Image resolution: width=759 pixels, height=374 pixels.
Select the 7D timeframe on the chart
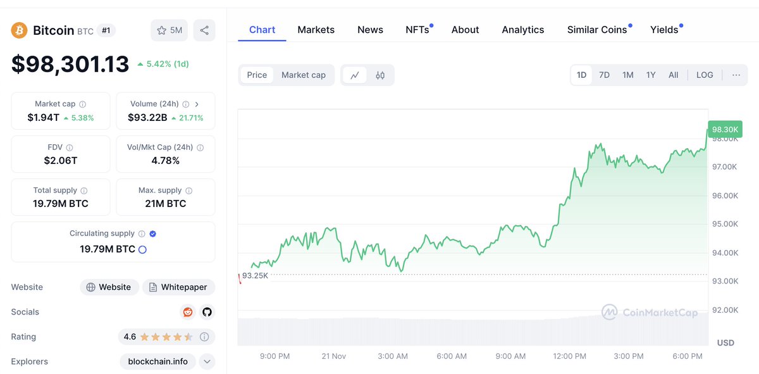pyautogui.click(x=604, y=75)
